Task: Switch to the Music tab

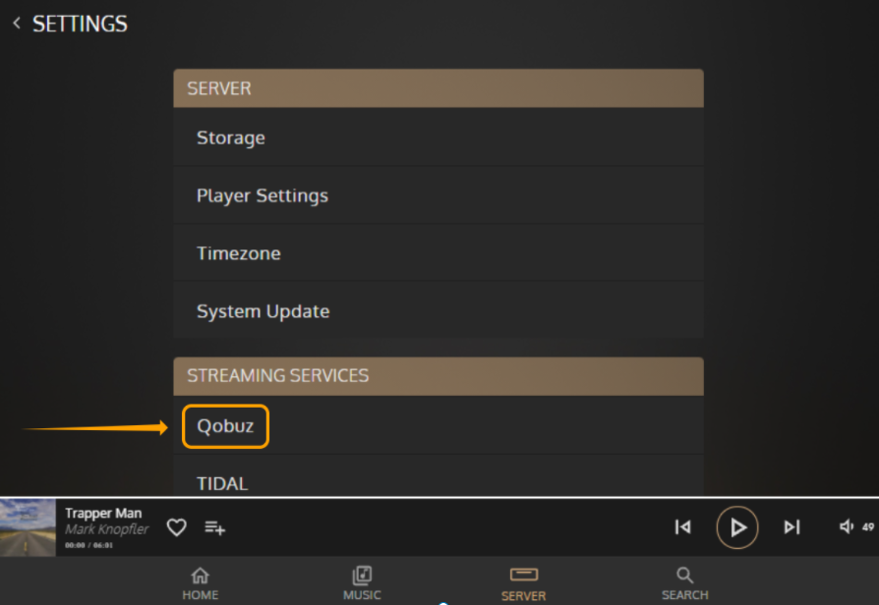Action: pos(362,583)
